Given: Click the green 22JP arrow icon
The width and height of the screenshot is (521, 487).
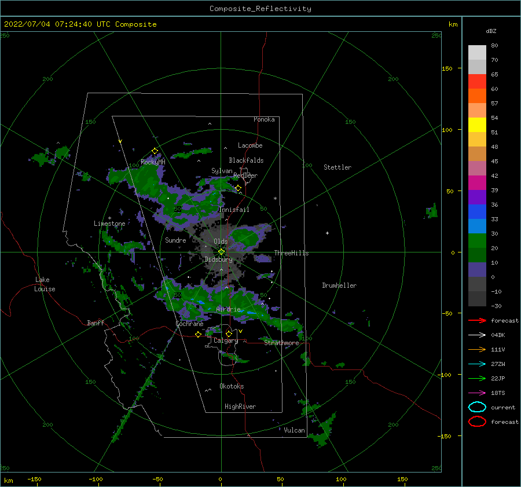Looking at the screenshot, I should pos(477,378).
